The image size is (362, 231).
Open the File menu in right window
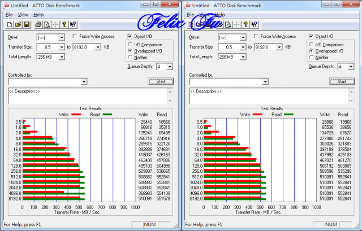tap(190, 15)
